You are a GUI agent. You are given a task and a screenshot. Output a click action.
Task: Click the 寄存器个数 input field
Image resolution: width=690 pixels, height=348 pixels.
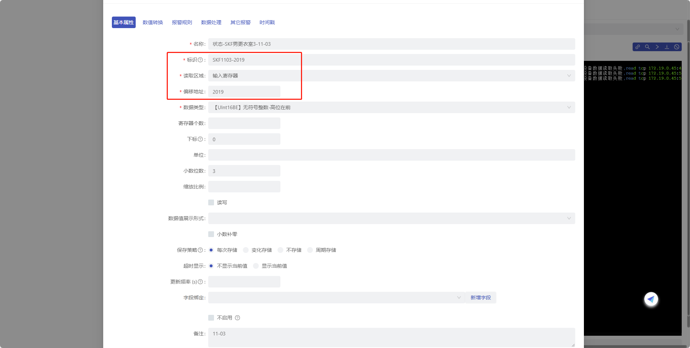click(244, 123)
